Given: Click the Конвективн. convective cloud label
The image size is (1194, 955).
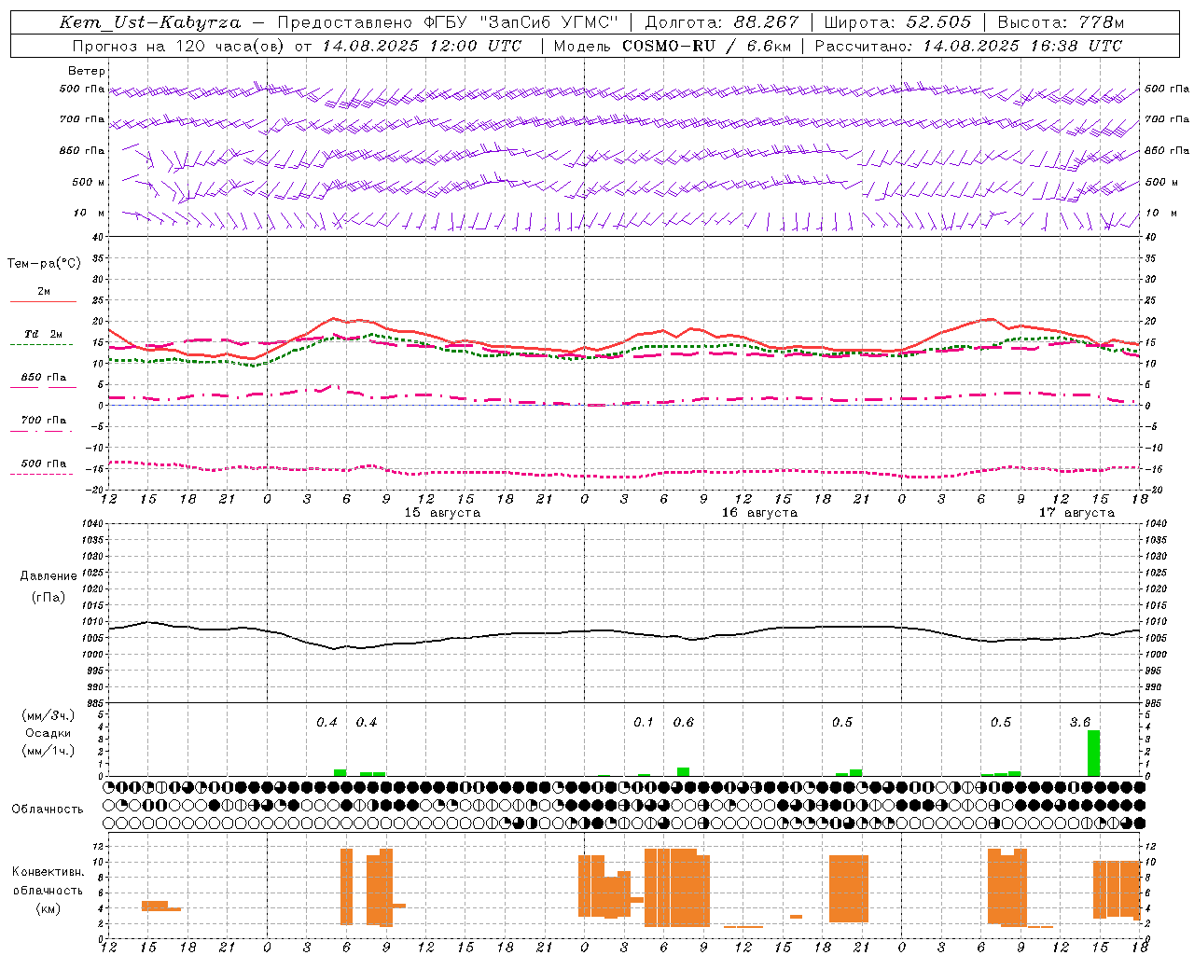Looking at the screenshot, I should click(49, 872).
